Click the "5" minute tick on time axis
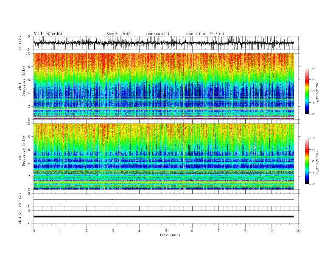 (166, 231)
